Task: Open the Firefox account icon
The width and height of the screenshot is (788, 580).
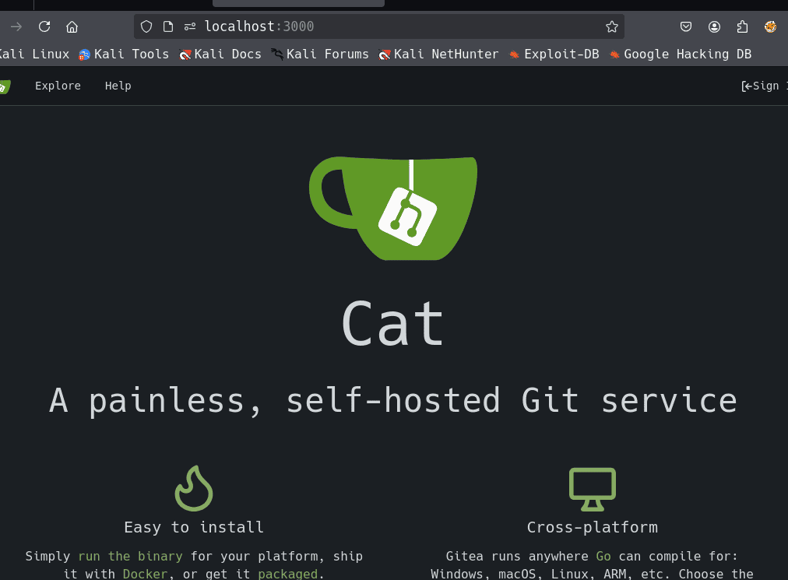Action: 714,26
